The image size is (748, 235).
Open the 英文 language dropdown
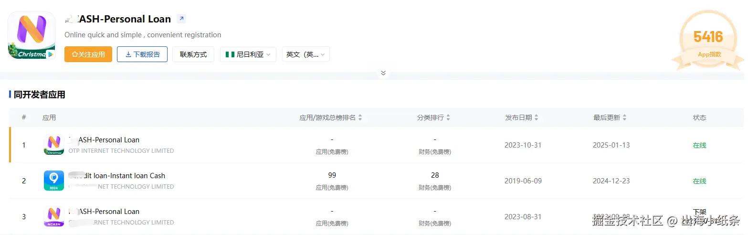pyautogui.click(x=306, y=54)
